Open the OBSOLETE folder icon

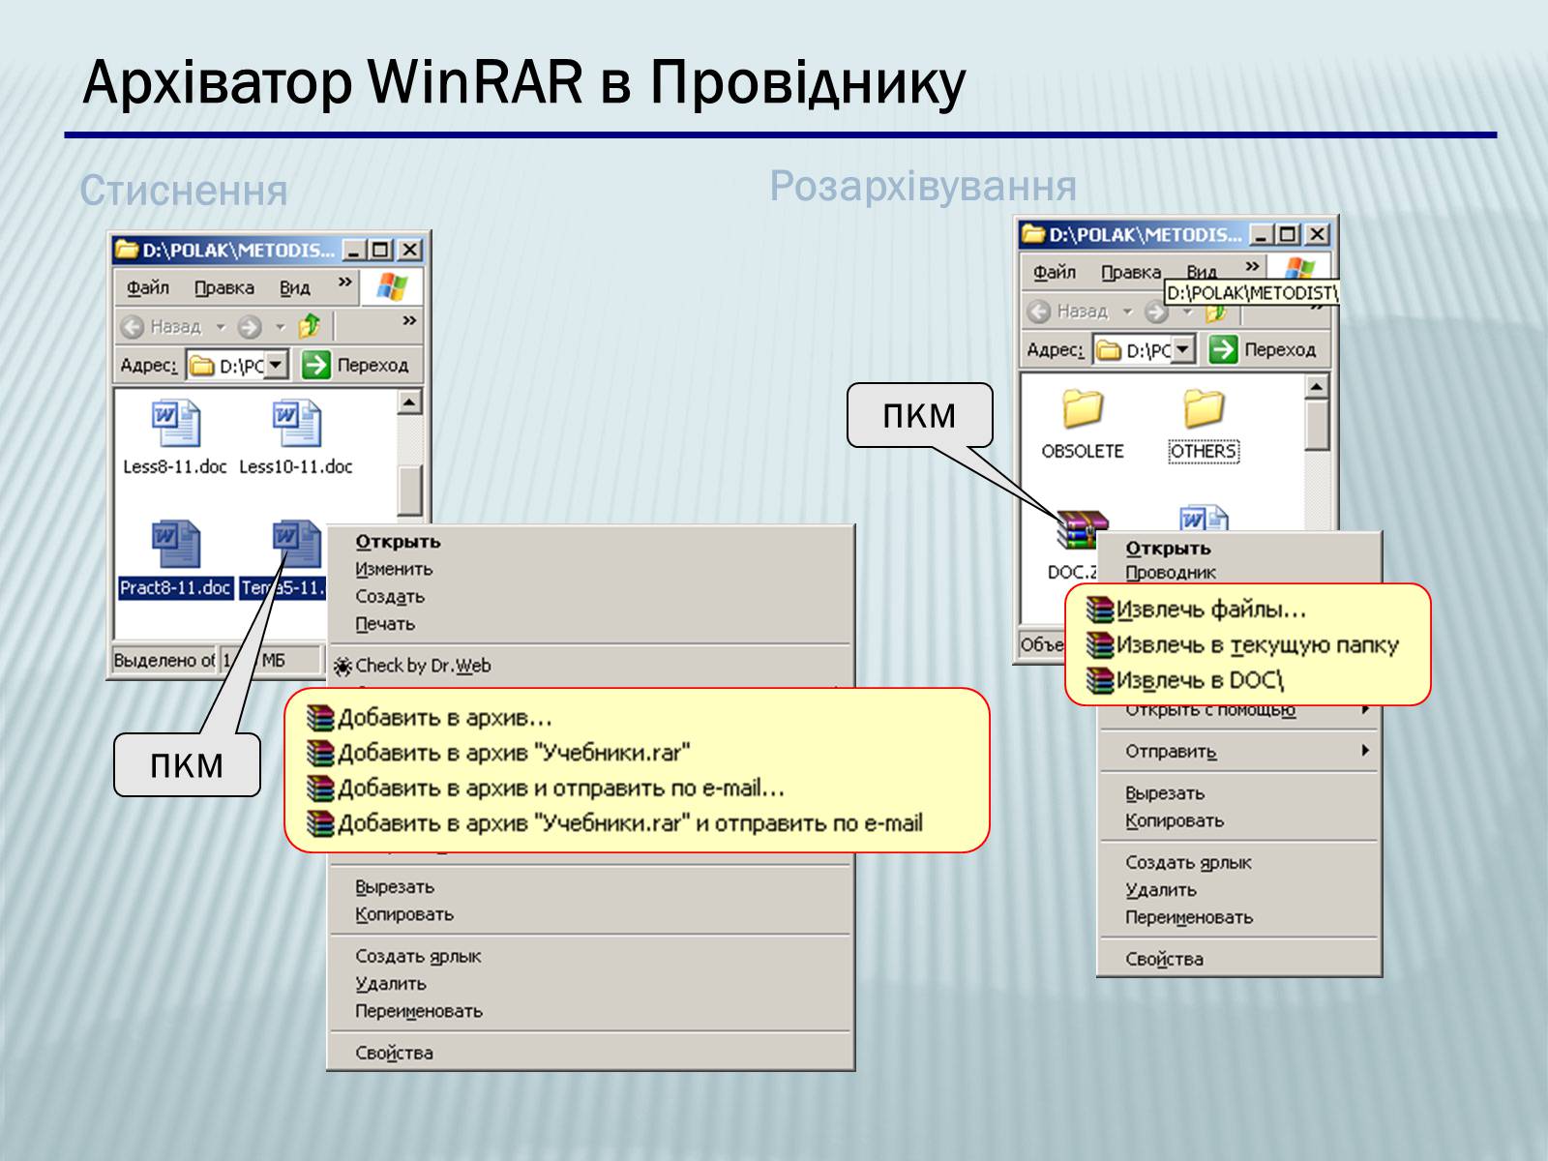tap(1082, 409)
